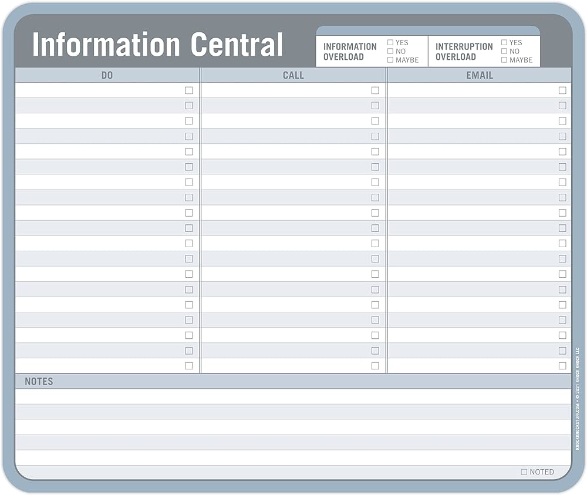The image size is (587, 495).
Task: Check YES under Interruption Overload
Action: (504, 43)
